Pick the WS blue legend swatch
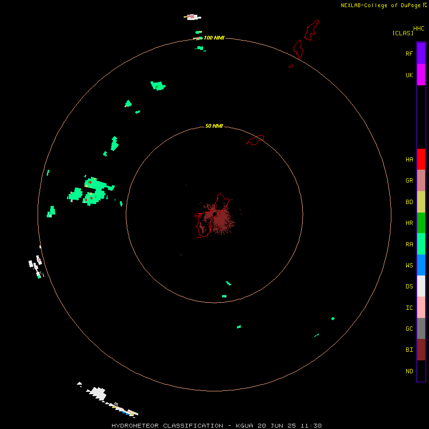 point(421,265)
